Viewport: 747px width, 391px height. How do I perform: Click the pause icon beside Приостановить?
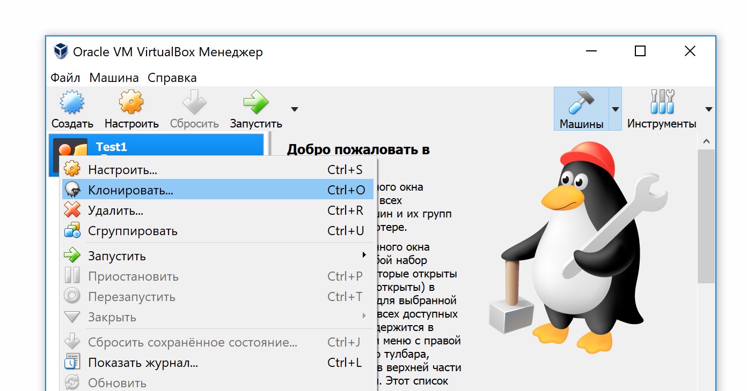click(x=72, y=276)
